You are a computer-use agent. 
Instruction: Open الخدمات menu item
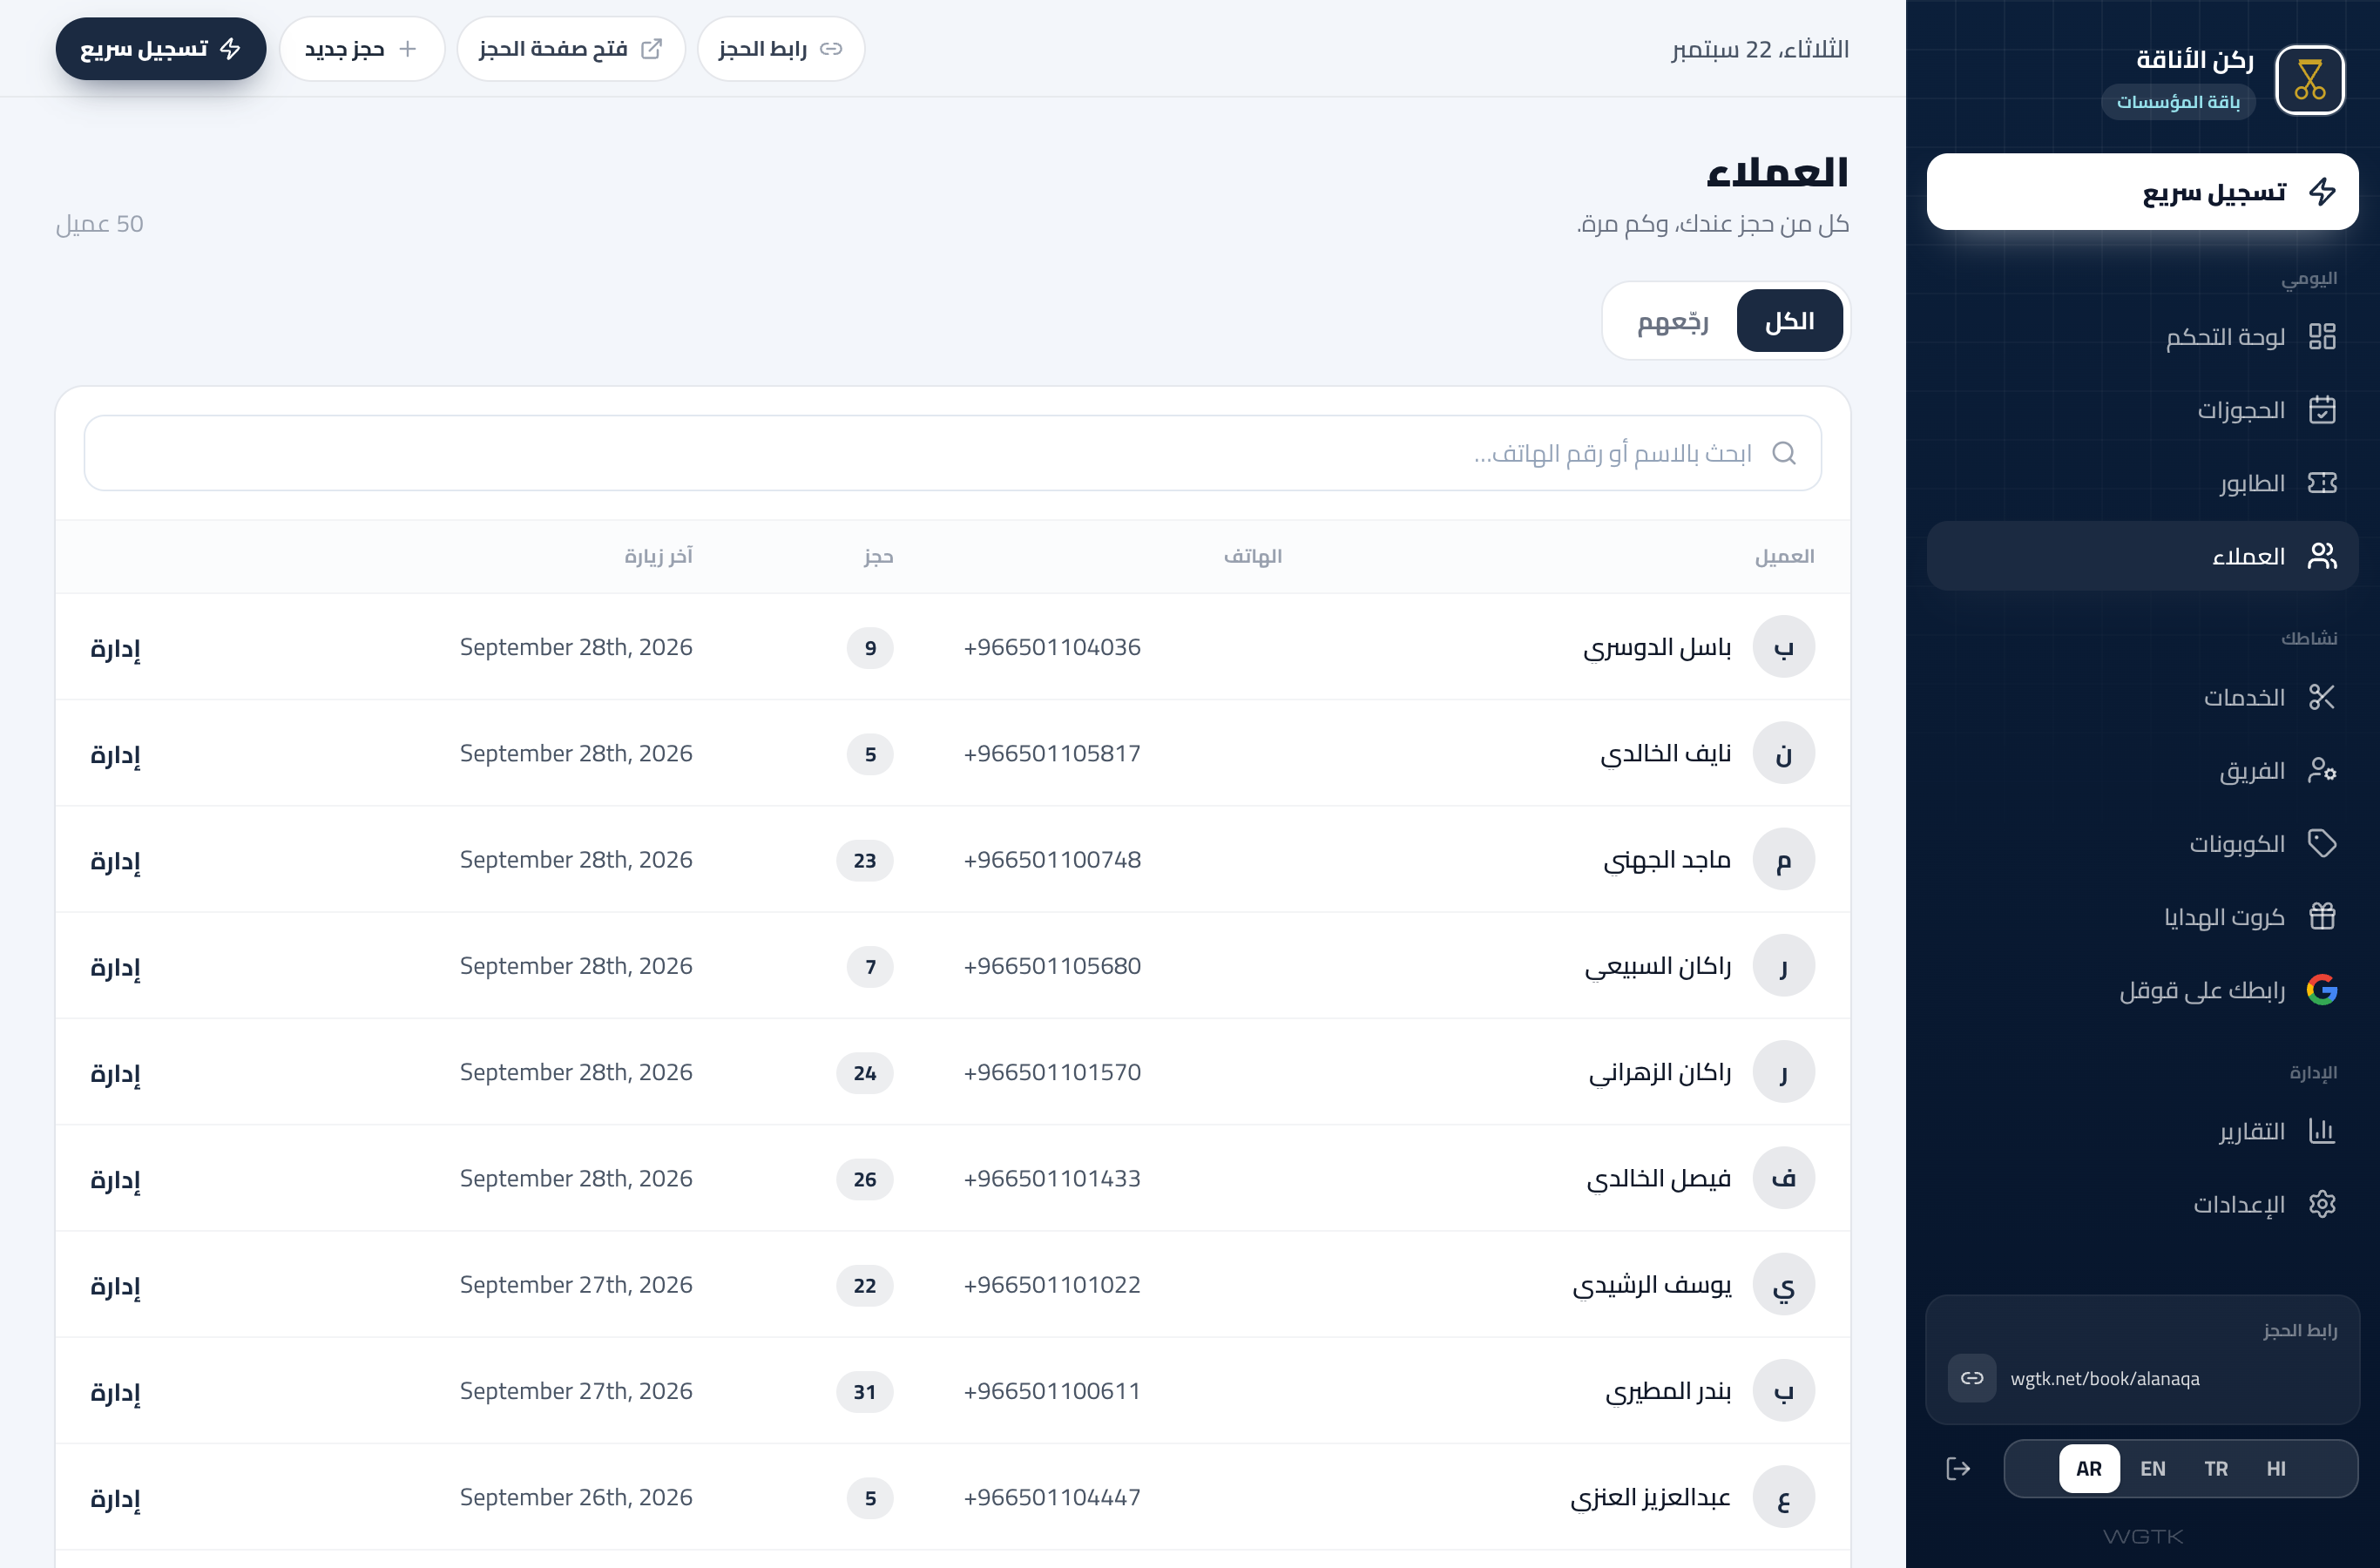coord(2142,697)
